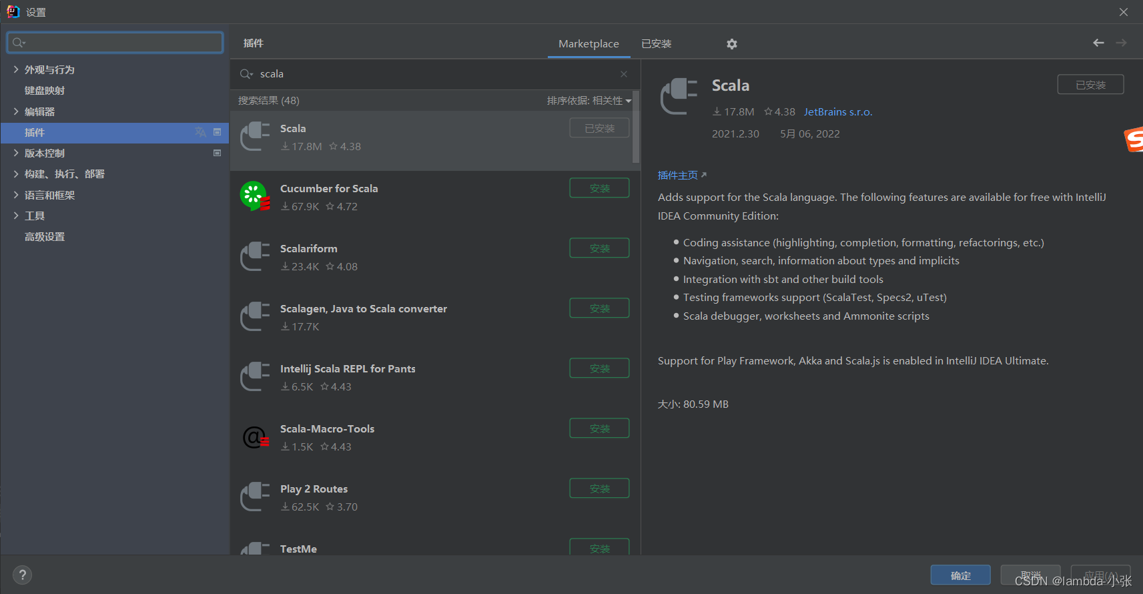Image resolution: width=1143 pixels, height=594 pixels.
Task: Click 已安装 button in Scala list row
Action: (599, 128)
